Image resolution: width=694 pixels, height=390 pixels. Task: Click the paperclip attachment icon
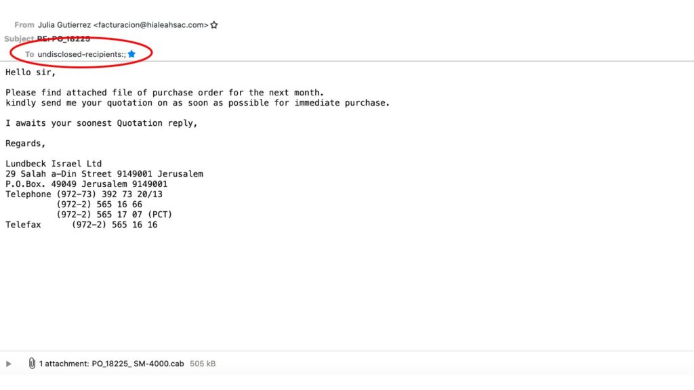point(32,363)
